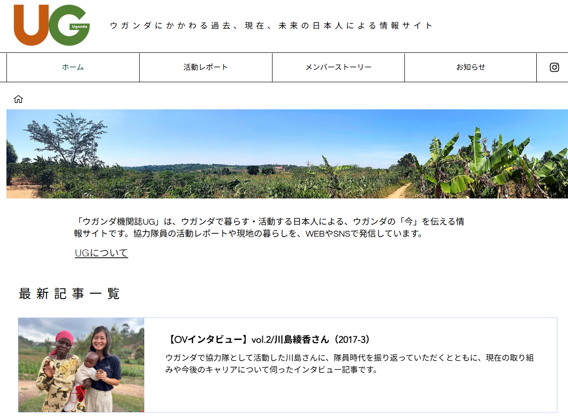This screenshot has height=419, width=568.
Task: Click the home breadcrumb icon
Action: point(18,99)
